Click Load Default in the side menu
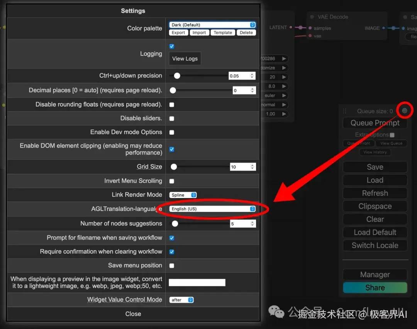This screenshot has height=329, width=417. click(375, 232)
